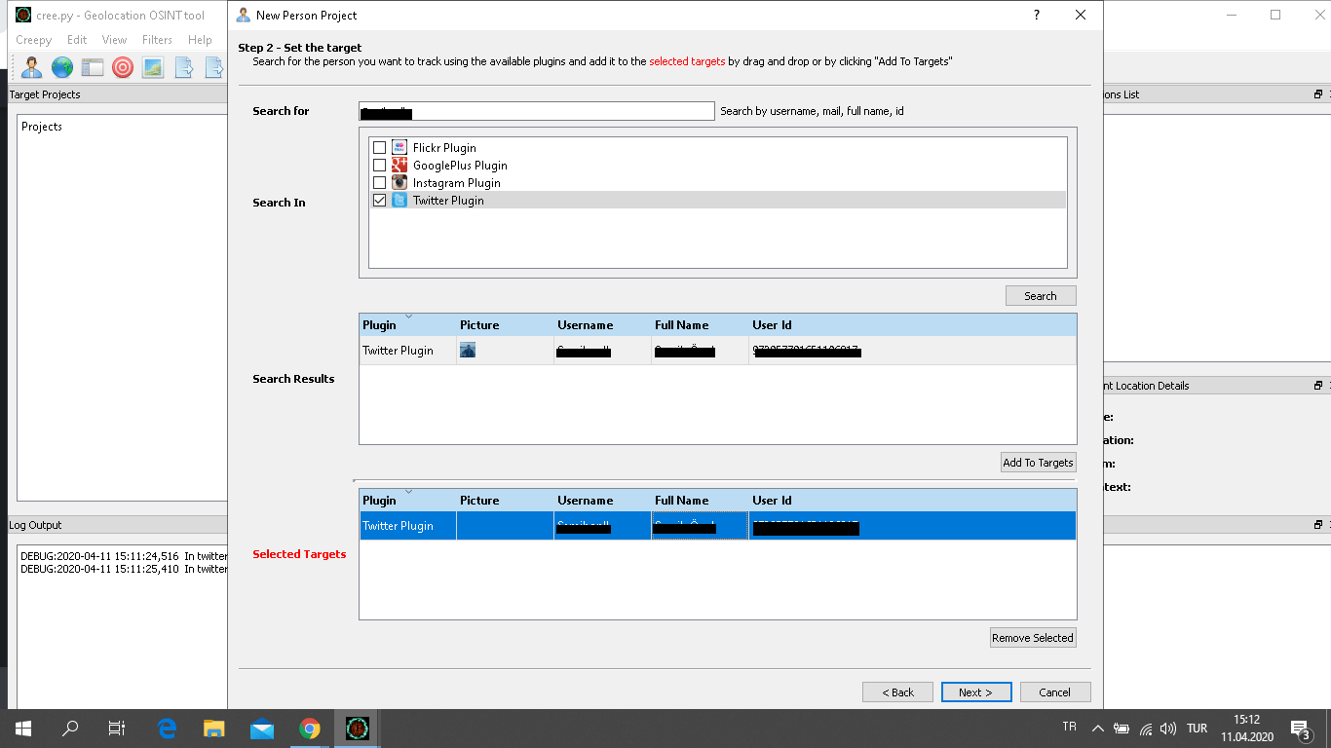The height and width of the screenshot is (748, 1331).
Task: Click User Id header in Selected Targets table
Action: point(912,501)
